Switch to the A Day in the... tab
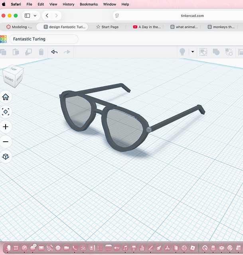The width and height of the screenshot is (243, 255). (x=147, y=27)
